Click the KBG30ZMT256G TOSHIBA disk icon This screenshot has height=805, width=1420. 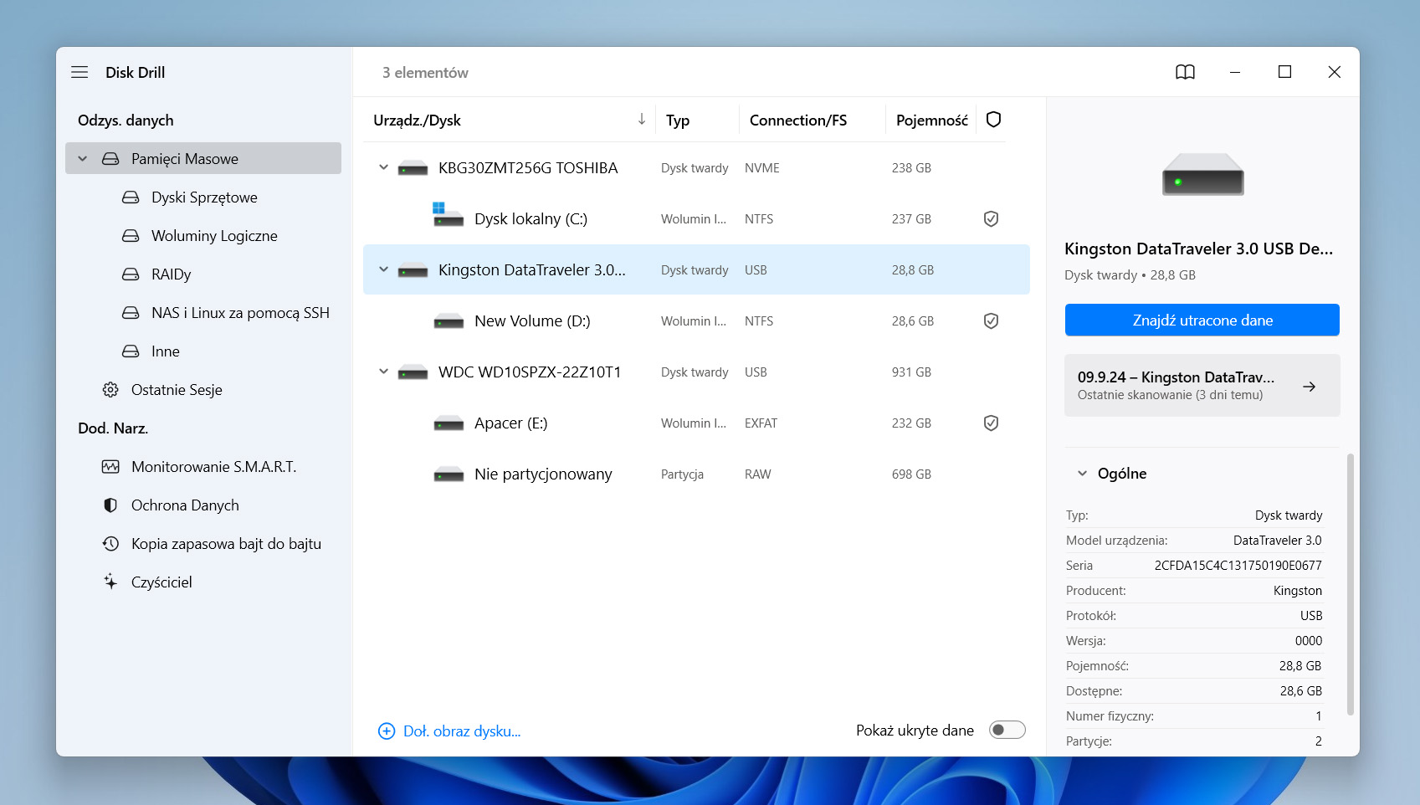pos(413,168)
